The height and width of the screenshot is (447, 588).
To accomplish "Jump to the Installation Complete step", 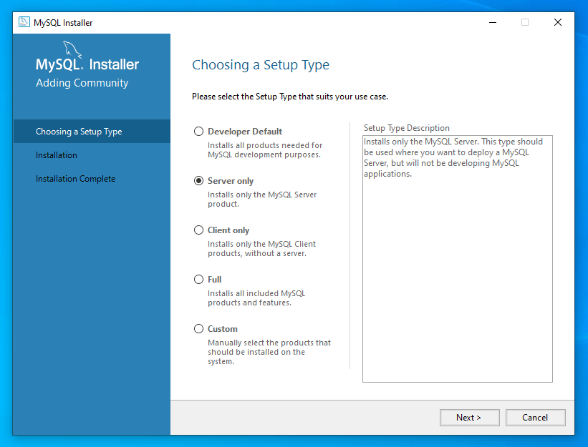I will 75,179.
